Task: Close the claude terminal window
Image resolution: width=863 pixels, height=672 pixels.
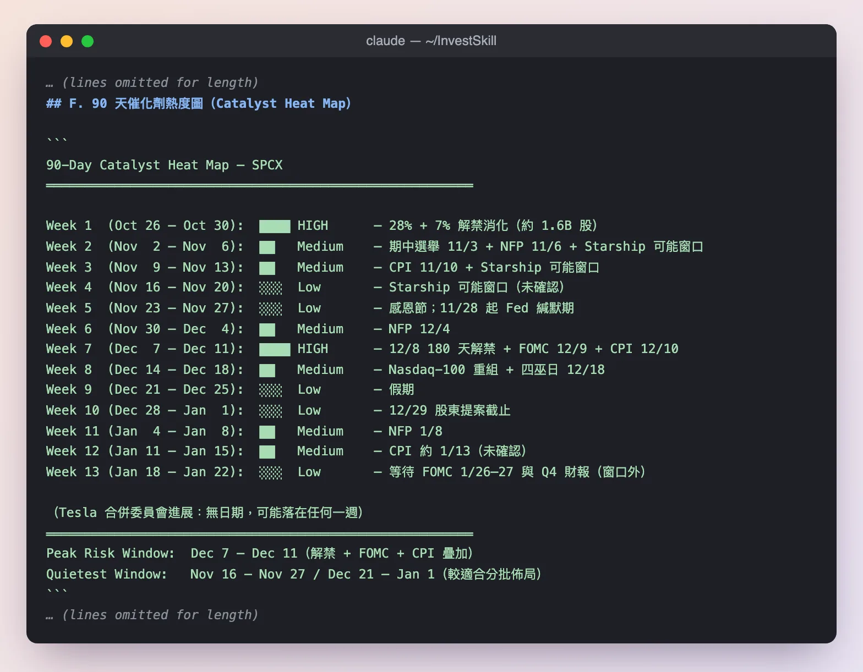Action: tap(46, 41)
